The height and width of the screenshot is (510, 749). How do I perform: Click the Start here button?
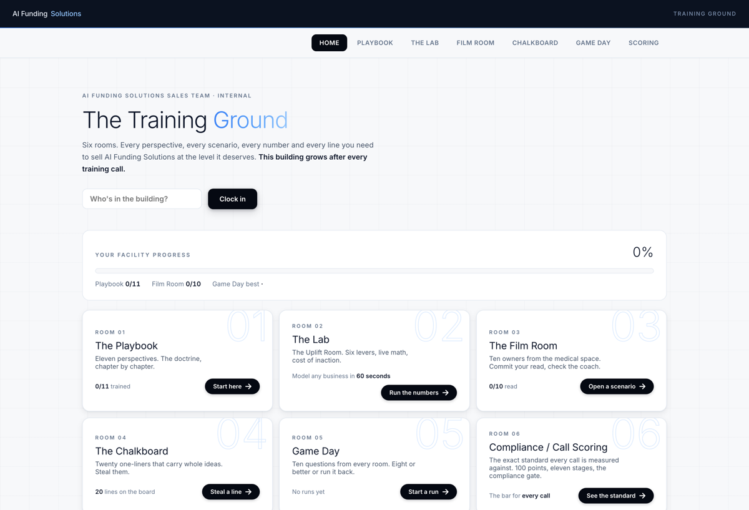click(232, 386)
